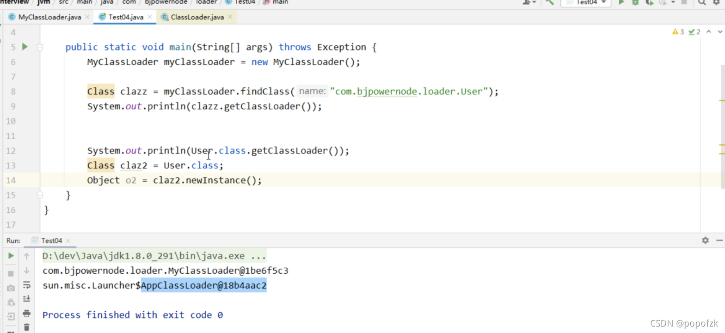Click the camera dump threads icon
725x333 pixels.
(11, 288)
